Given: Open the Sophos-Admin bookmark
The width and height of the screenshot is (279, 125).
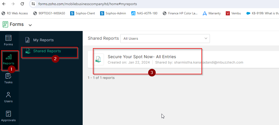Looking at the screenshot, I should pyautogui.click(x=113, y=13).
